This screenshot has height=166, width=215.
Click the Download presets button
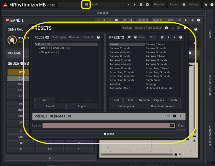[163, 106]
